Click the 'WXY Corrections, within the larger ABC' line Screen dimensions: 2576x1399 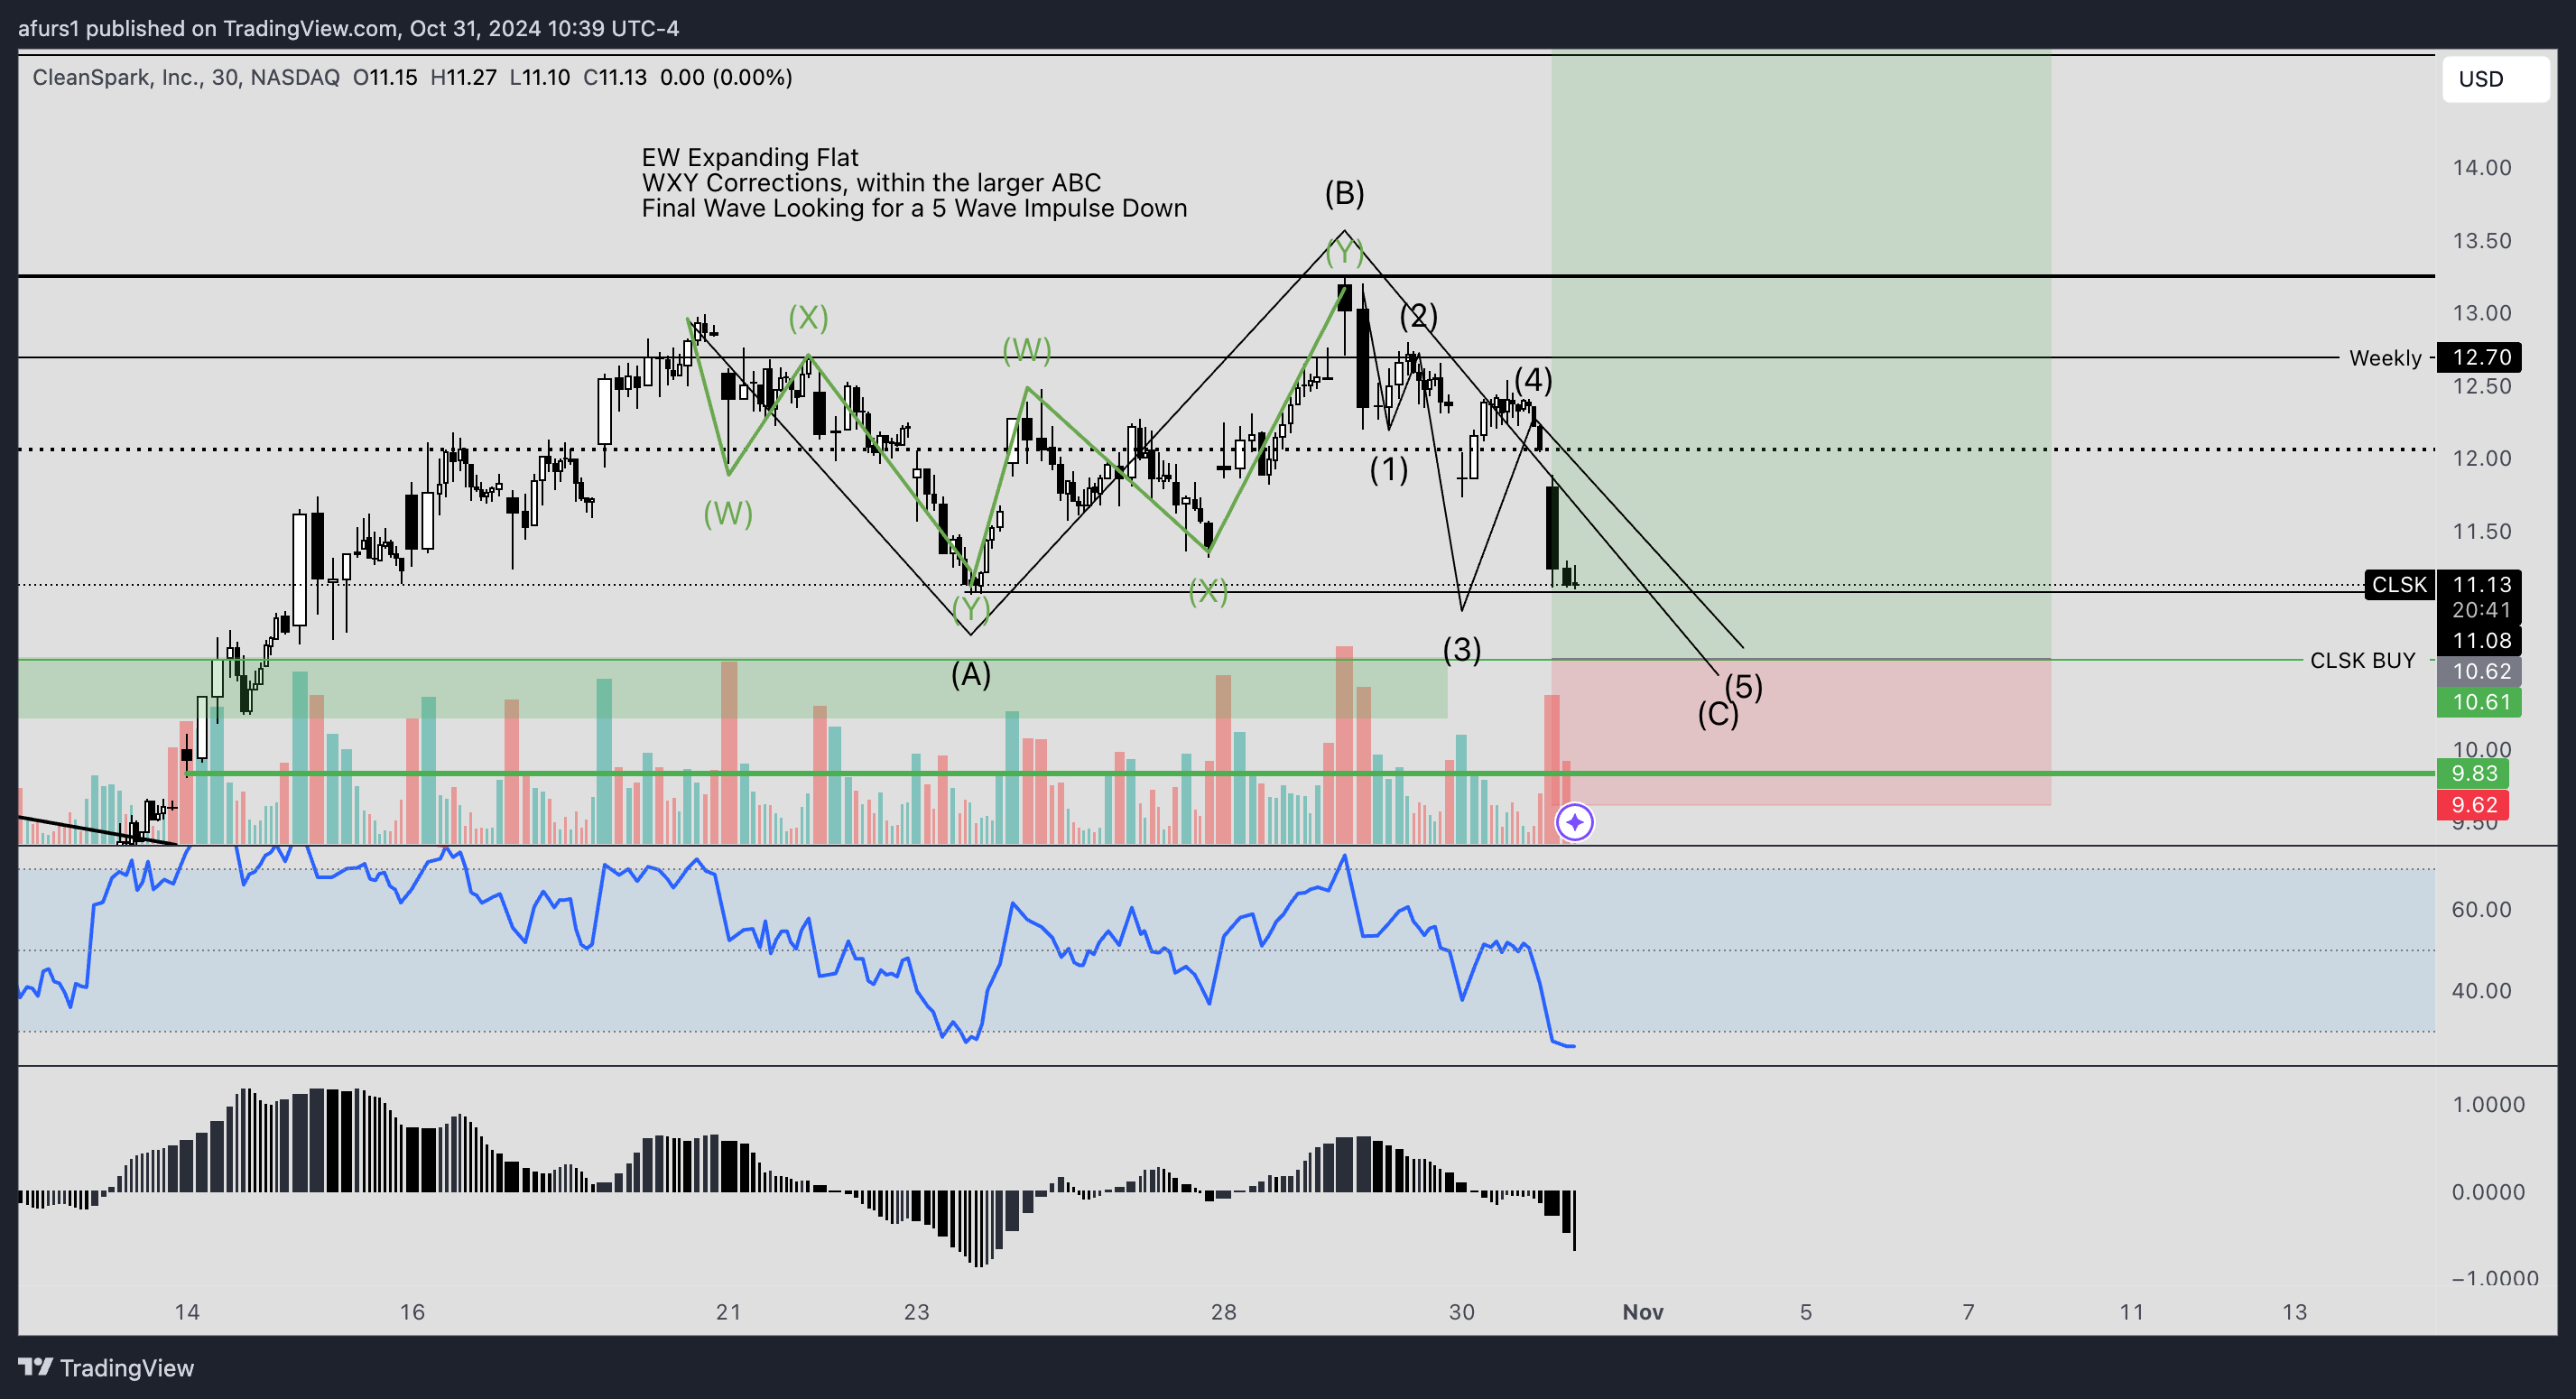tap(871, 183)
